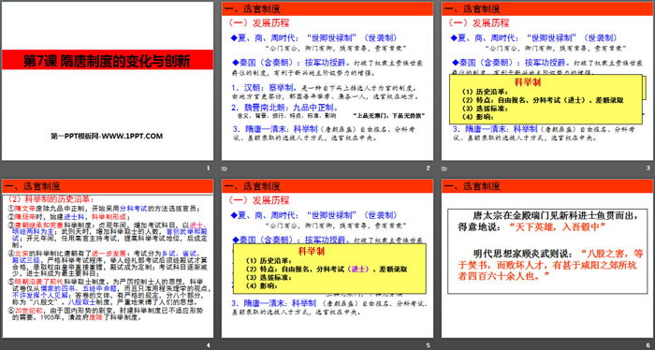This screenshot has width=655, height=350.
Task: Click 汉朝：察举制 line on slide 2
Action: click(264, 88)
